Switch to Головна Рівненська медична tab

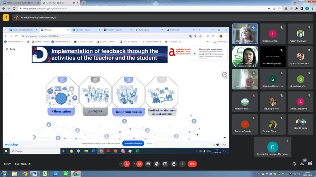tap(21, 3)
